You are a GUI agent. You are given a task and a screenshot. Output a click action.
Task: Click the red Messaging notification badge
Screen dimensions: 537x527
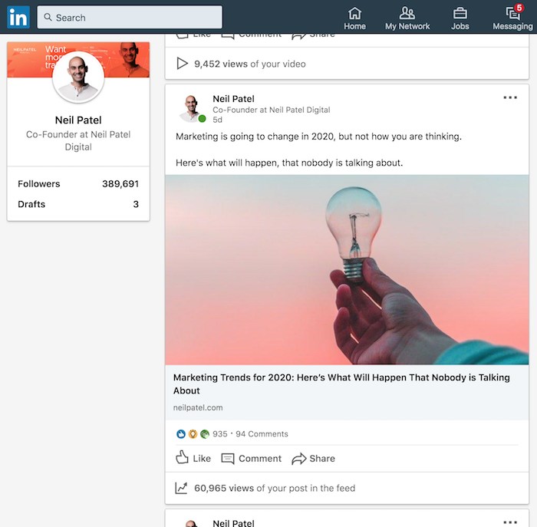[519, 8]
